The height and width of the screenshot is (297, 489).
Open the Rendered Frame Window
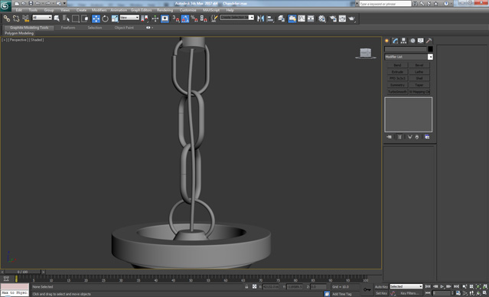point(342,18)
